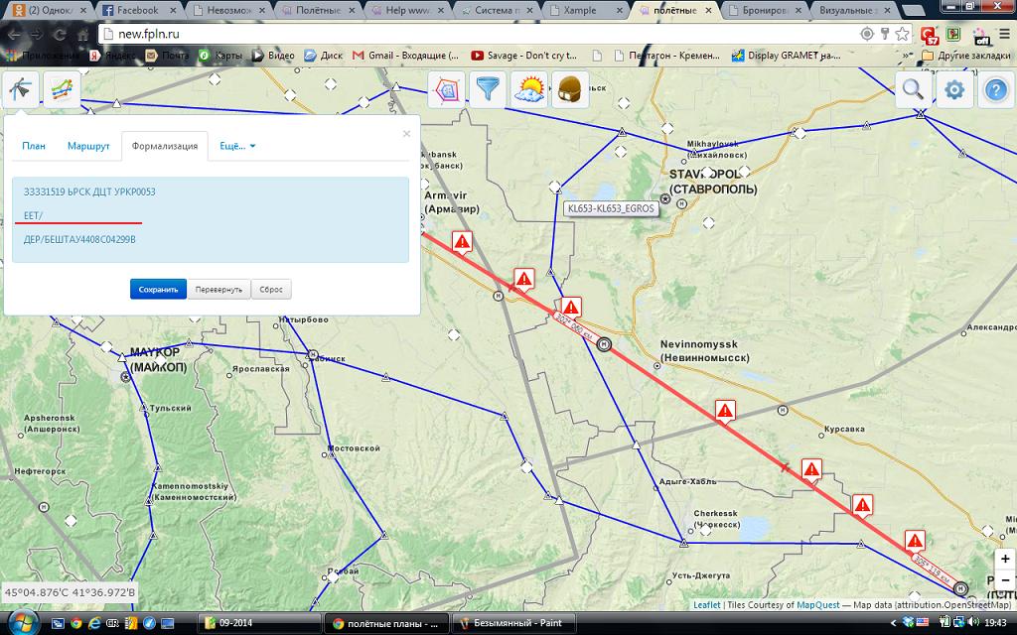1017x635 pixels.
Task: Switch to the План tab
Action: [34, 146]
